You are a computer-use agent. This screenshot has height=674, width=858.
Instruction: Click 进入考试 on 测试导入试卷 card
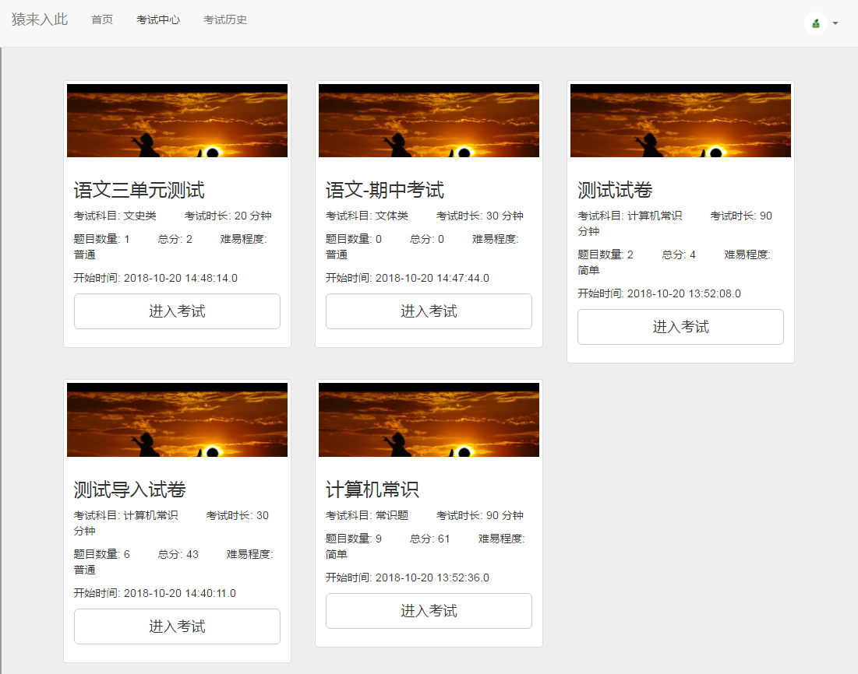pyautogui.click(x=177, y=626)
